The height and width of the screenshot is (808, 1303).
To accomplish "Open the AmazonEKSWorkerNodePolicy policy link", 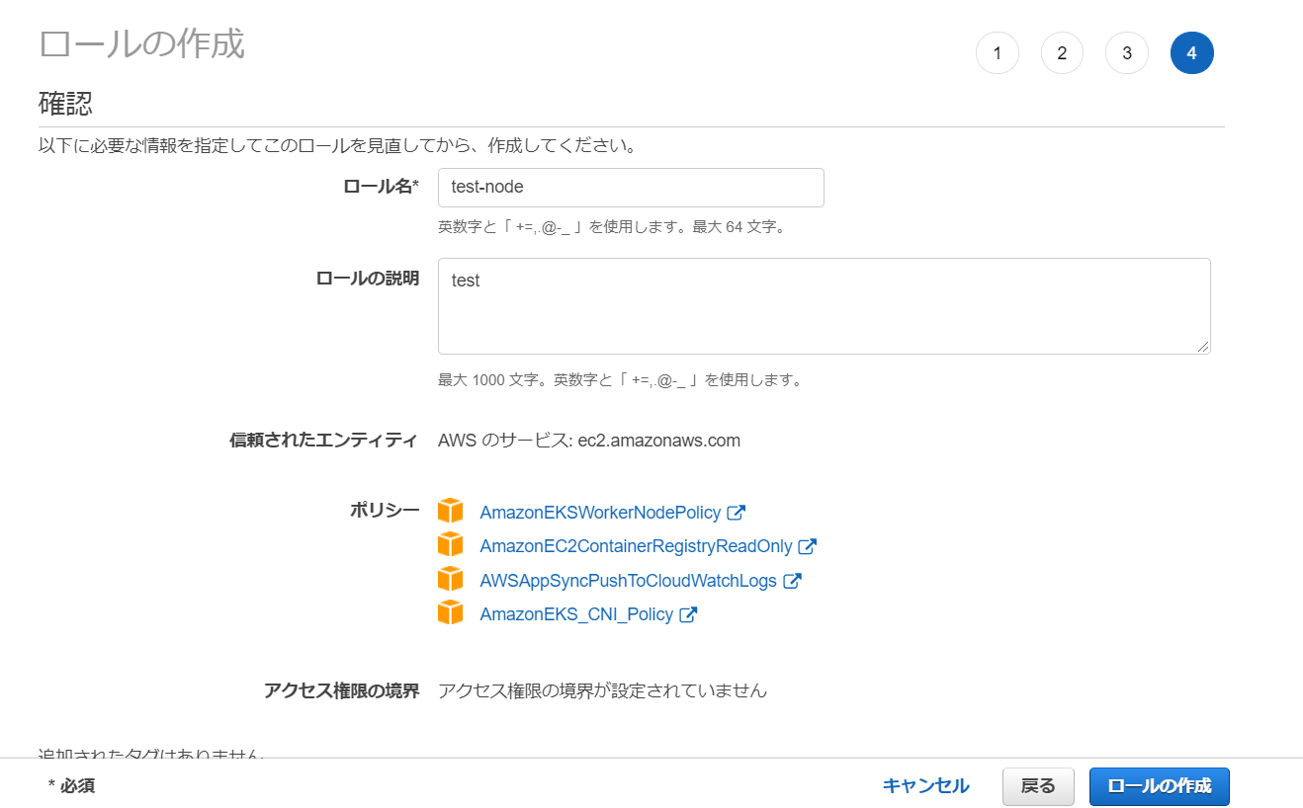I will coord(600,513).
